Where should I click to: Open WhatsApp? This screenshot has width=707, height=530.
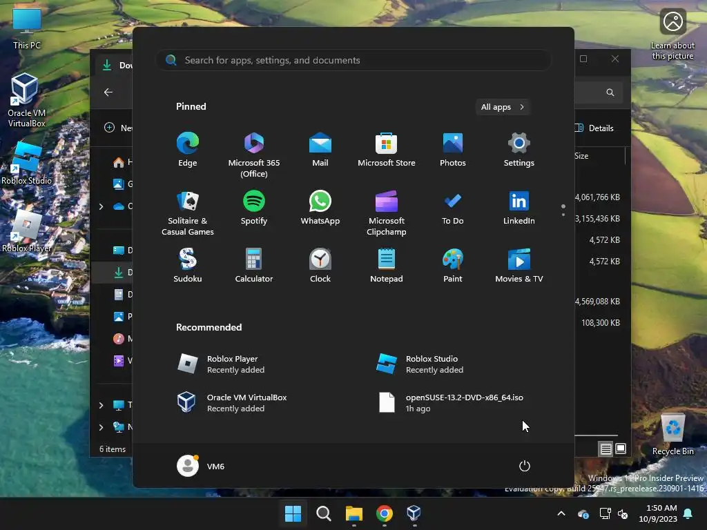(x=320, y=208)
